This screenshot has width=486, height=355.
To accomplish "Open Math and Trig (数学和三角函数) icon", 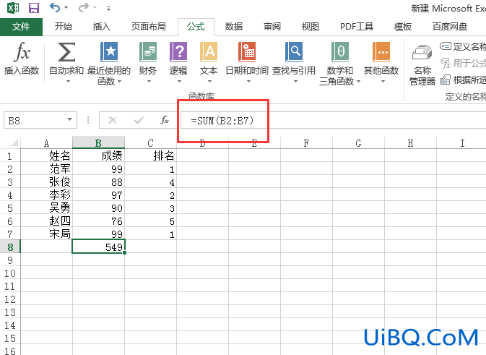I will pyautogui.click(x=340, y=52).
